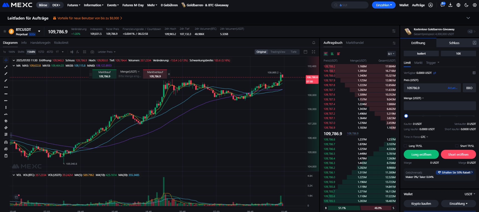Enable the magnet snap tool
This screenshot has width=479, height=212.
click(x=6, y=142)
